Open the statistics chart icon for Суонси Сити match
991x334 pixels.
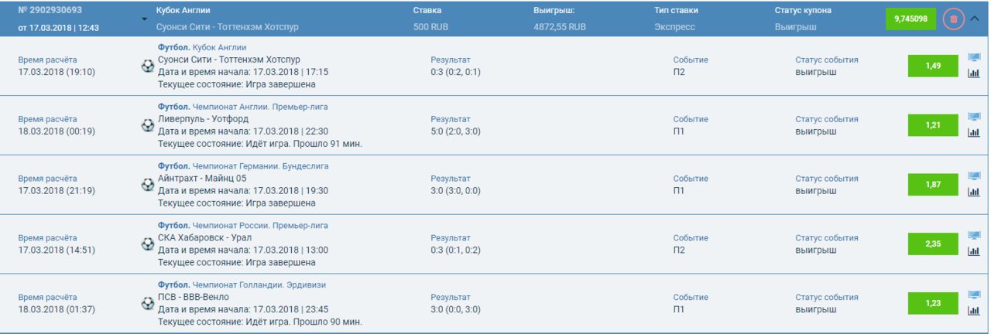tap(974, 73)
